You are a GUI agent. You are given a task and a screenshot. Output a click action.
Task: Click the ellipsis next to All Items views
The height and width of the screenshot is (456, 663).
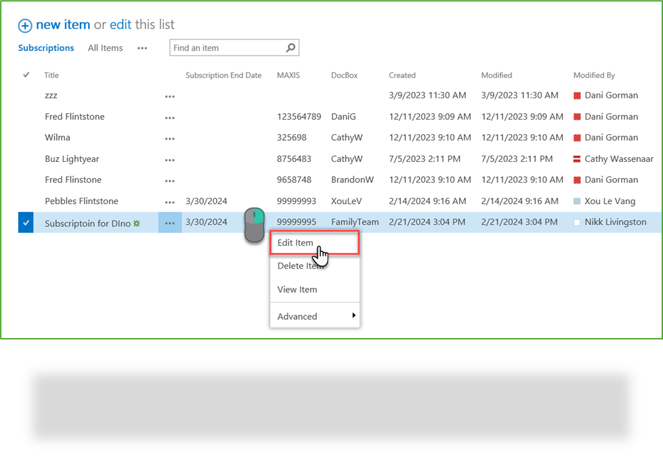coord(142,47)
